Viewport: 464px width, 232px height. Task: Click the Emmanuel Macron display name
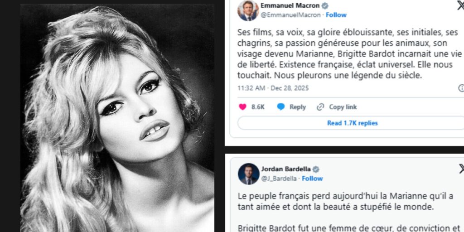[290, 6]
